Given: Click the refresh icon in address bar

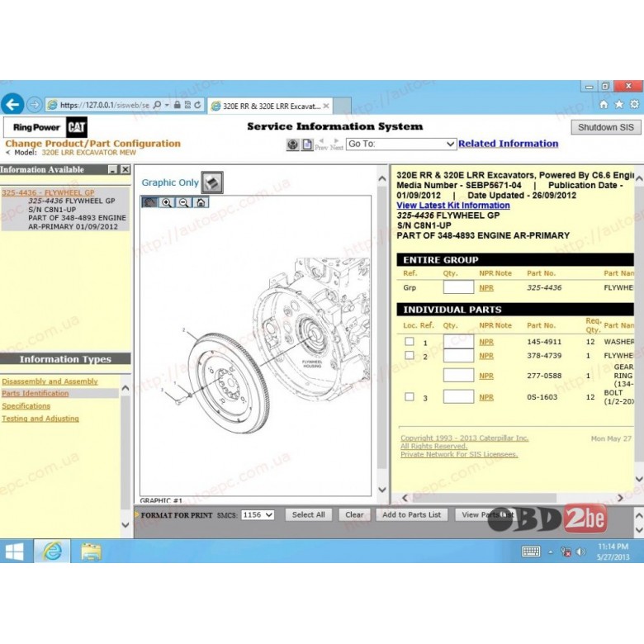Looking at the screenshot, I should point(197,105).
